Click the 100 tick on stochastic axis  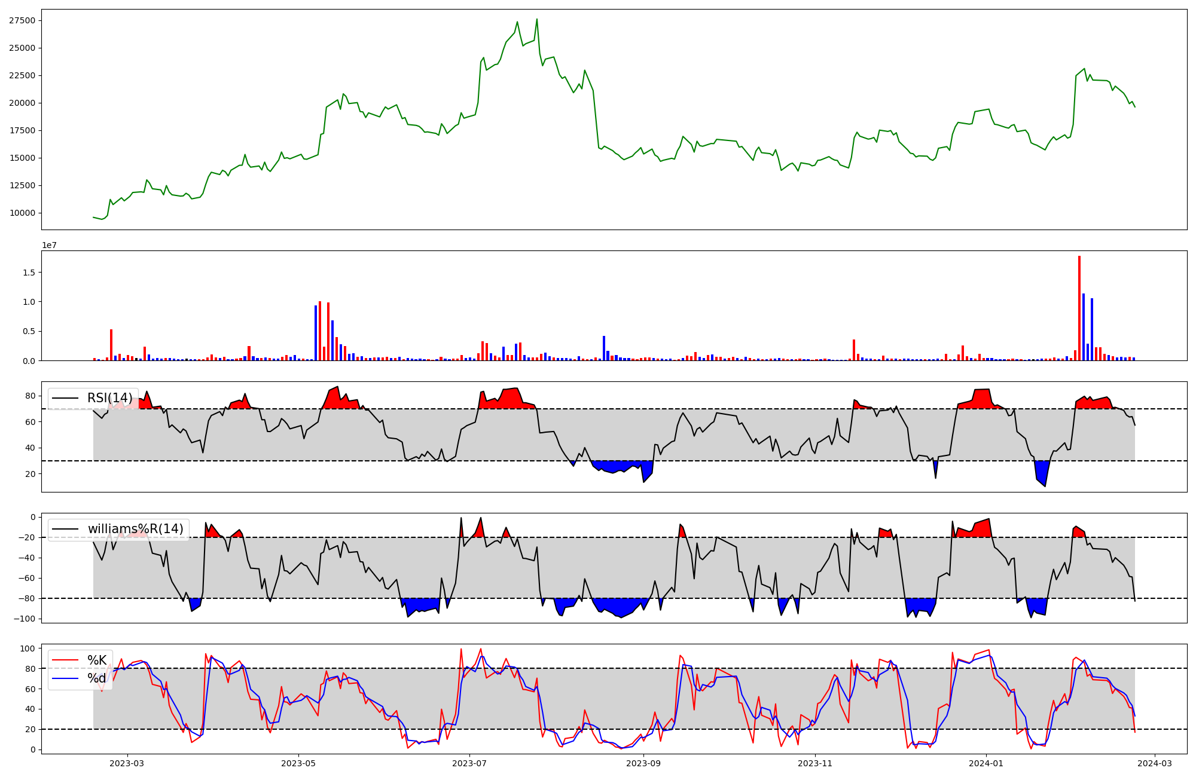tap(29, 648)
